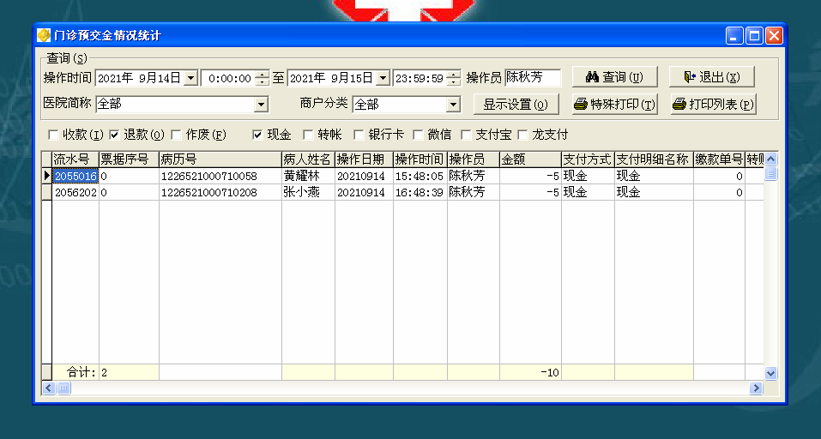This screenshot has height=439, width=821.
Task: Click the 流水号 column header
Action: coord(75,159)
